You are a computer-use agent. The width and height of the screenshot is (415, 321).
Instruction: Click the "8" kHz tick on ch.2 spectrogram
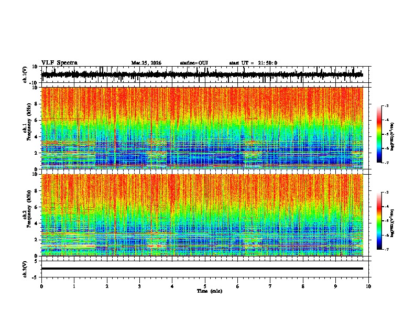pos(36,191)
